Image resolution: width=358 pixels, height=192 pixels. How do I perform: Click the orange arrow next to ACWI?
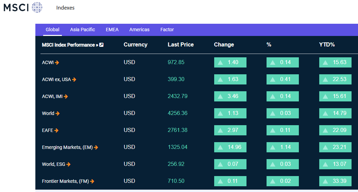(57, 62)
